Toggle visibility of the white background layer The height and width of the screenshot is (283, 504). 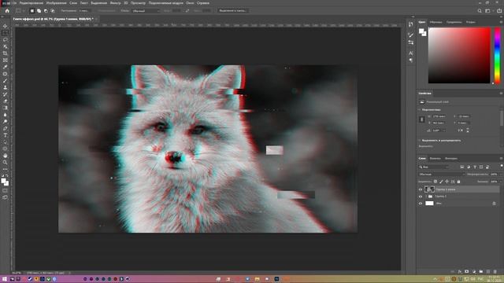[421, 204]
